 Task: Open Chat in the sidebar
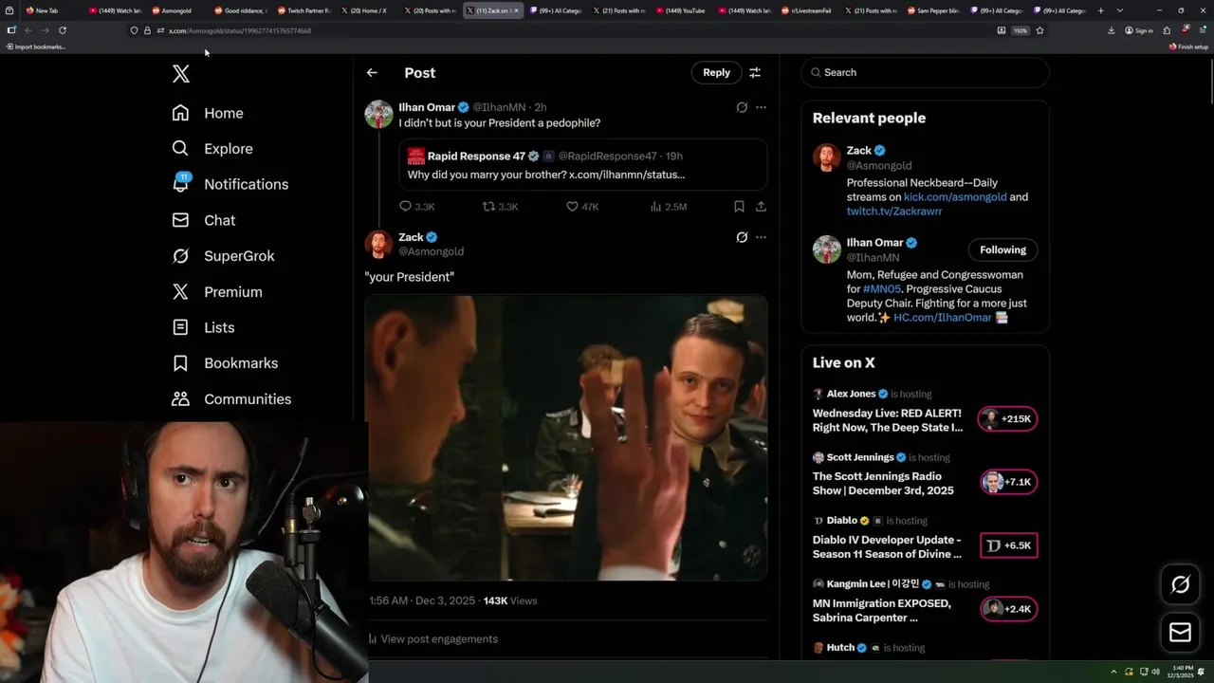[x=204, y=220]
